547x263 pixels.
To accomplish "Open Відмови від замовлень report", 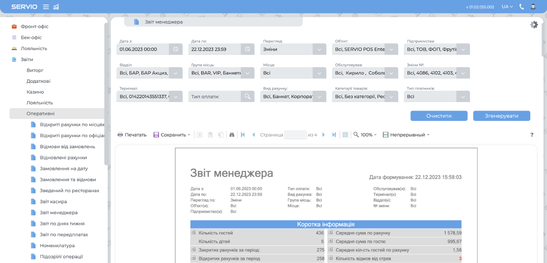I will click(x=67, y=146).
